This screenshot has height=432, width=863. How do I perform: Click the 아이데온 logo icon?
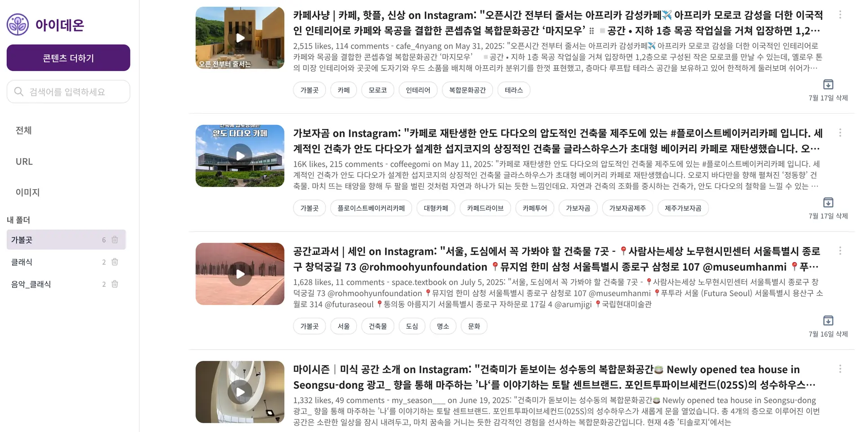[18, 24]
